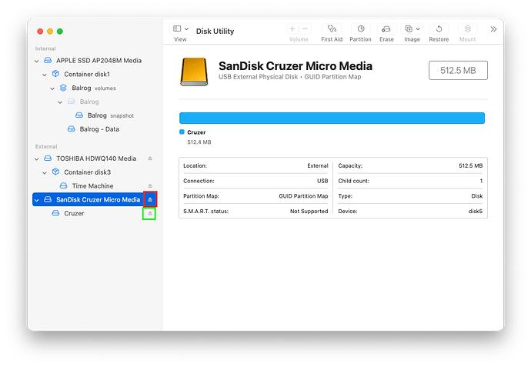The image size is (531, 367).
Task: Eject the Cruzer volume
Action: coord(150,213)
